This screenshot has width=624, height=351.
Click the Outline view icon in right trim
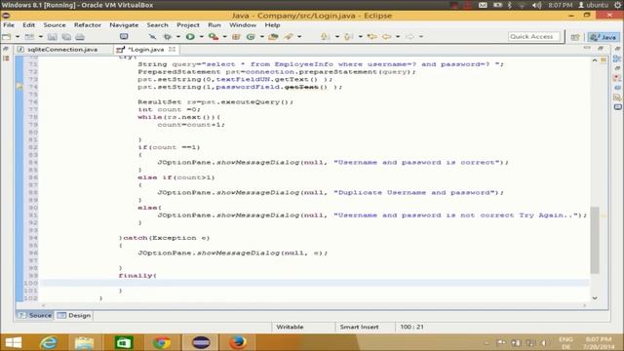click(617, 58)
